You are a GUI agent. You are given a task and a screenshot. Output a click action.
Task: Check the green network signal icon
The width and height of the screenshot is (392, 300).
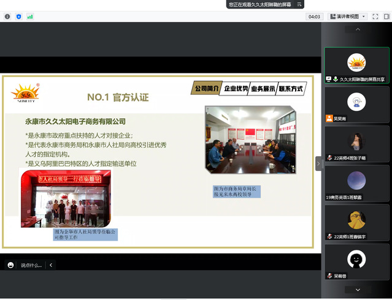[x=30, y=17]
